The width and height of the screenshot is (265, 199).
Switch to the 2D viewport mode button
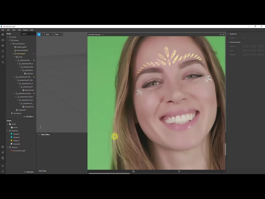pyautogui.click(x=42, y=34)
